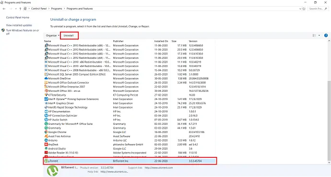Select the Microsoft OneDrive cloud icon
Screen dimensions: 331x177
click(46, 78)
